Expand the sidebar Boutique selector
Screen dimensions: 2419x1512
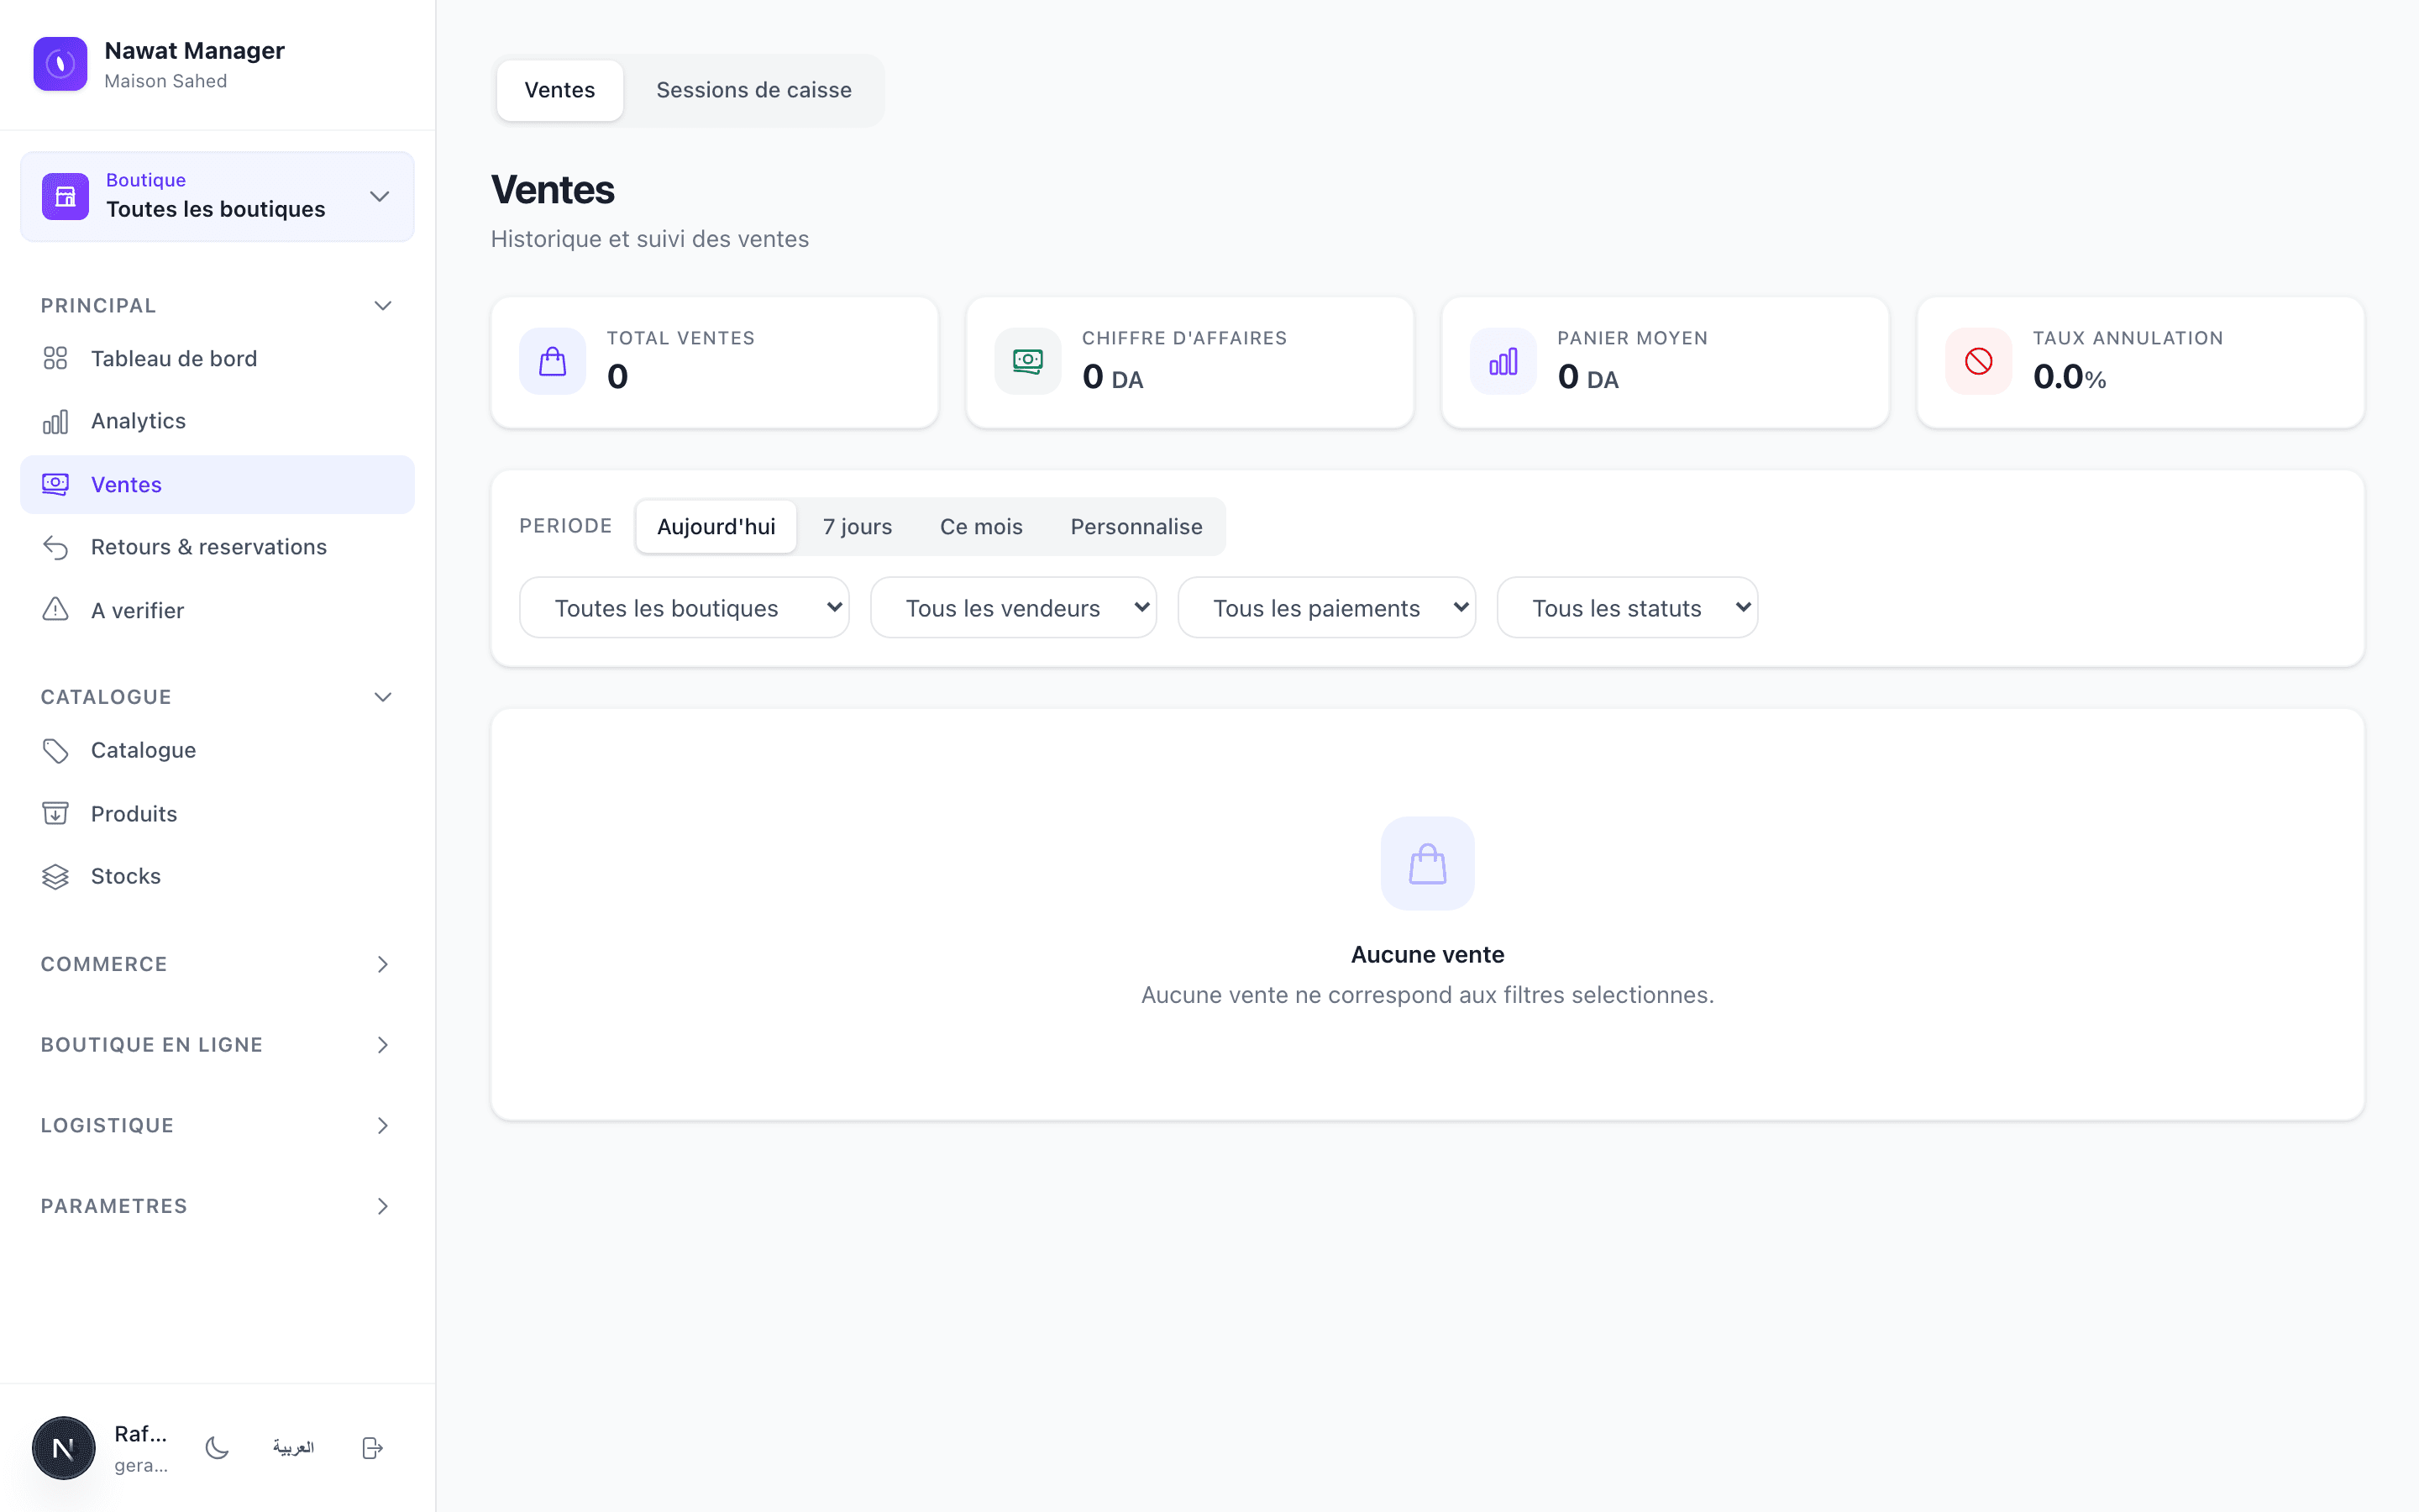(x=217, y=196)
